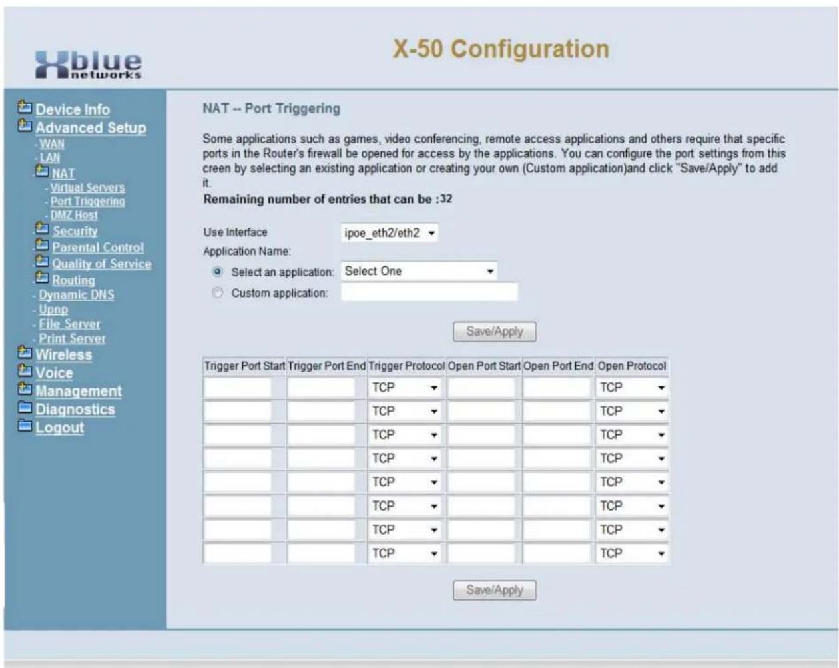Screen dimensions: 839x668
Task: Open the DMZ Host page
Action: click(x=74, y=215)
